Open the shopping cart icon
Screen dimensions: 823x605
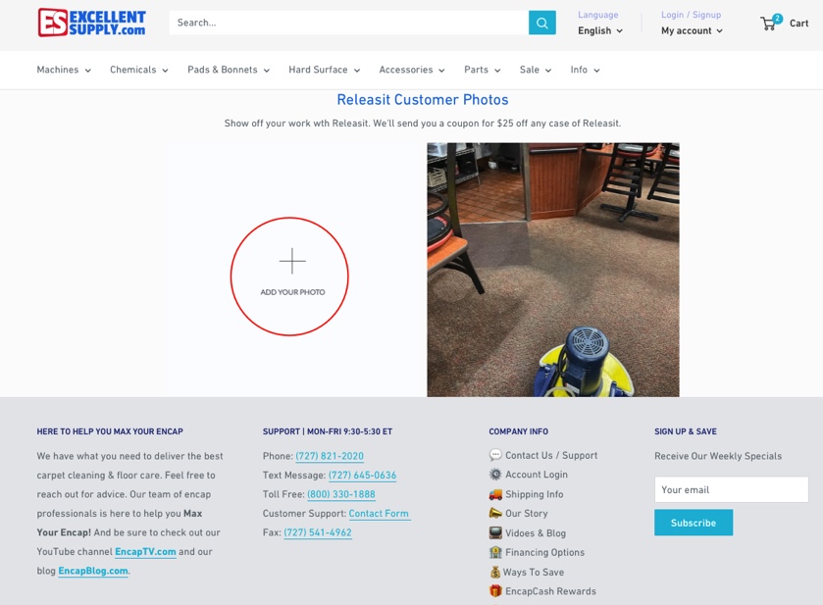[x=769, y=24]
